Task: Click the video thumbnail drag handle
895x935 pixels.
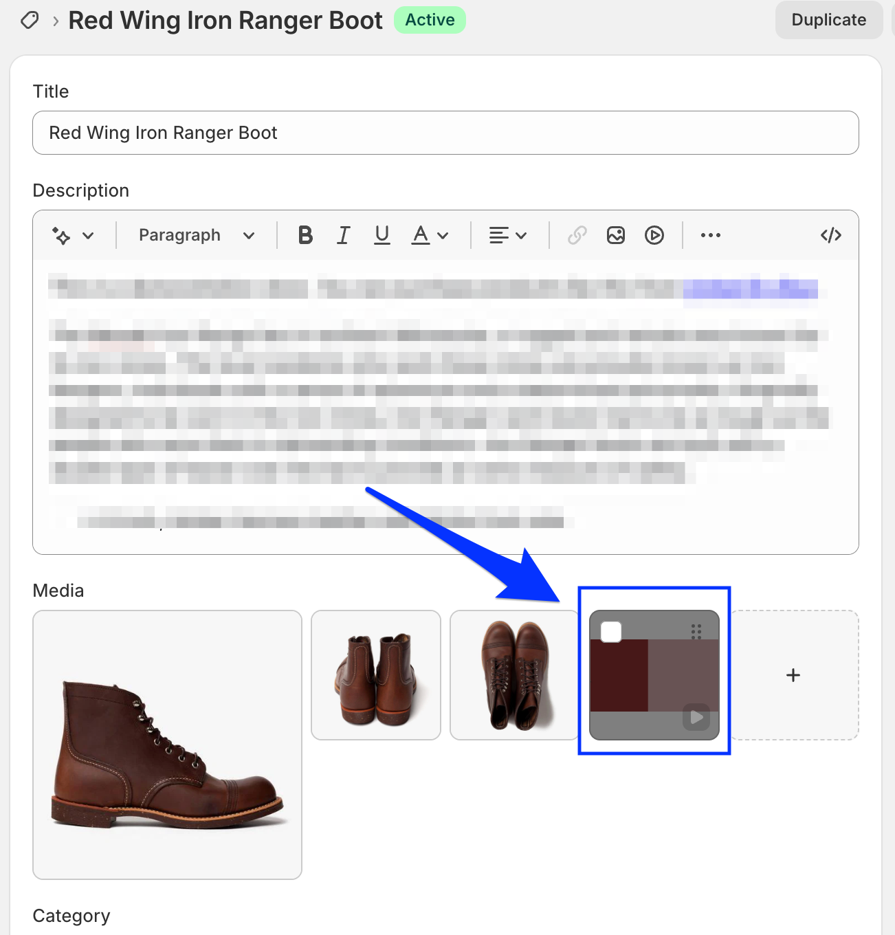Action: click(x=696, y=632)
